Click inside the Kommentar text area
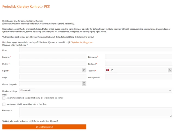Screen dimensions: 174x136 [95, 112]
